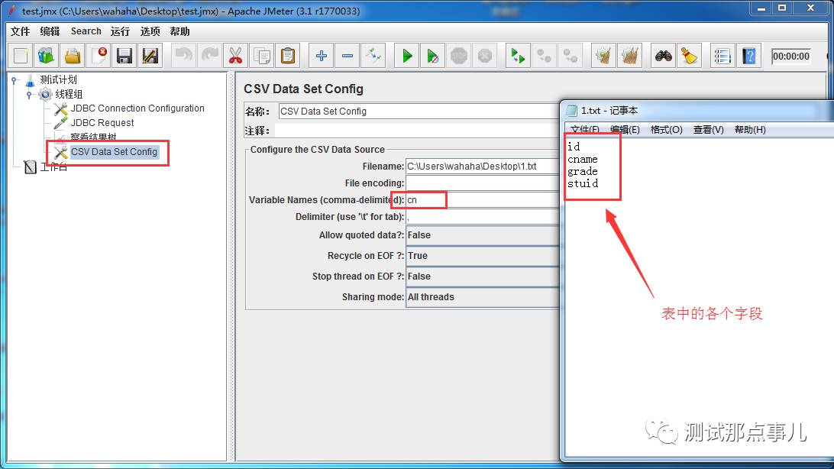This screenshot has height=469, width=834.
Task: Click the Undo arrow icon
Action: click(184, 56)
